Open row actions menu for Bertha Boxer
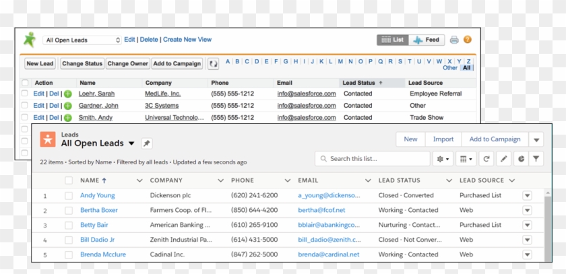Screen dimensions: 566x274 point(527,211)
